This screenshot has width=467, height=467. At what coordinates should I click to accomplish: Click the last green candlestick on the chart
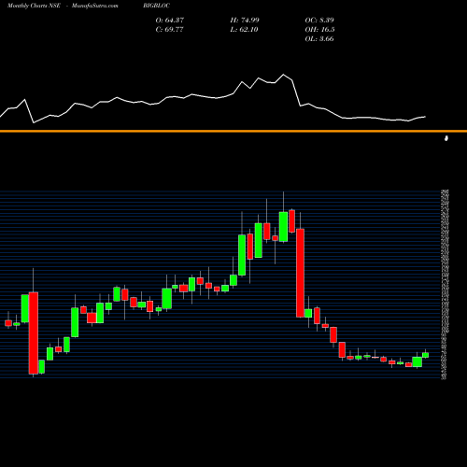(x=426, y=355)
